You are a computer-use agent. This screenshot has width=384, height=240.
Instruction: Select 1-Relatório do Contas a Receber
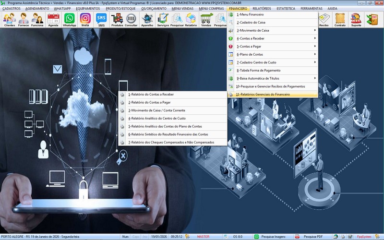coord(151,95)
